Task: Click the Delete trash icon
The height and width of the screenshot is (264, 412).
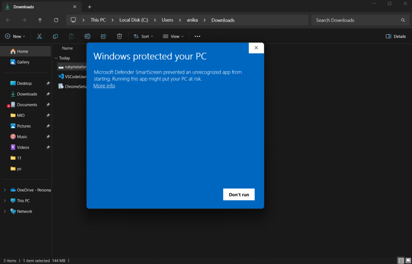Action: 119,36
